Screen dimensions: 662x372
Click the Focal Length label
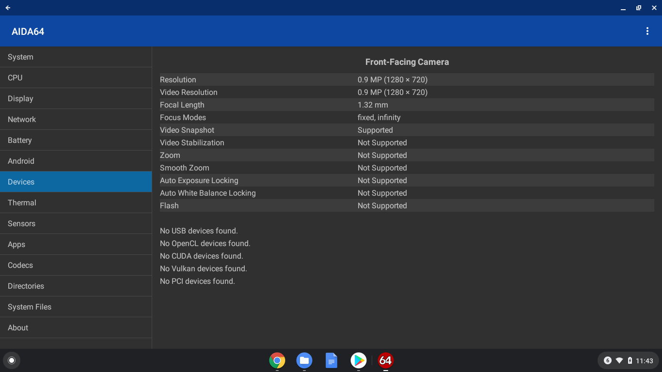pyautogui.click(x=182, y=105)
